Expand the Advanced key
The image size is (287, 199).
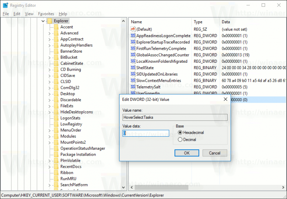pos(49,33)
